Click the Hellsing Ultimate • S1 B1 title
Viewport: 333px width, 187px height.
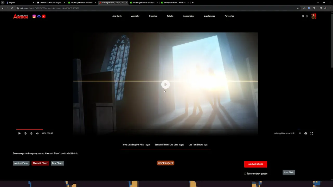284,133
